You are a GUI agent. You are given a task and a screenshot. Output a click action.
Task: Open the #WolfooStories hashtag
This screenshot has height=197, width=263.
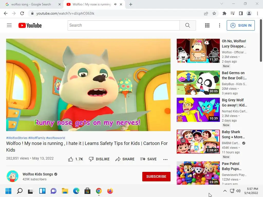pos(17,138)
